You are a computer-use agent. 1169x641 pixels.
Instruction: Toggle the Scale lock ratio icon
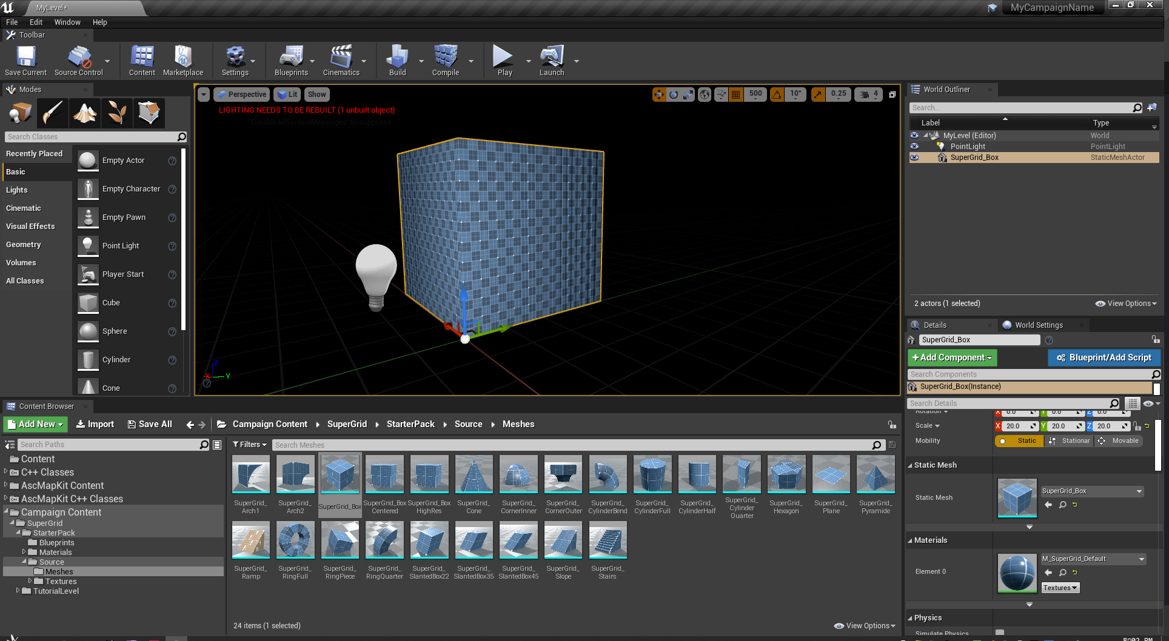(x=1137, y=426)
